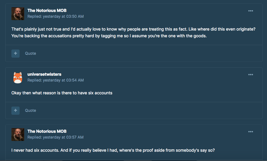Click the line starting 'You're backing the accusations'

109,36
